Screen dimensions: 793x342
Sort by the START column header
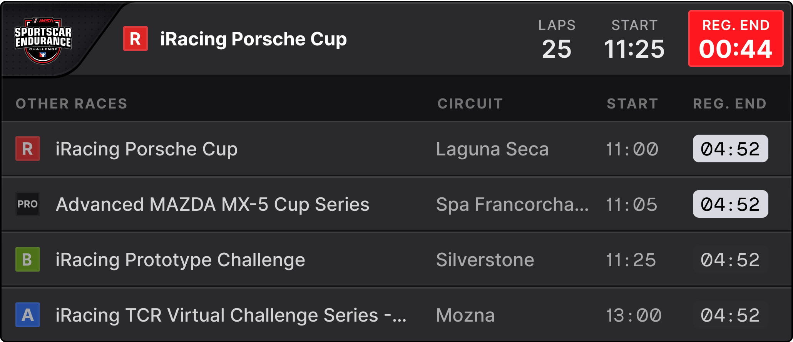coord(632,103)
